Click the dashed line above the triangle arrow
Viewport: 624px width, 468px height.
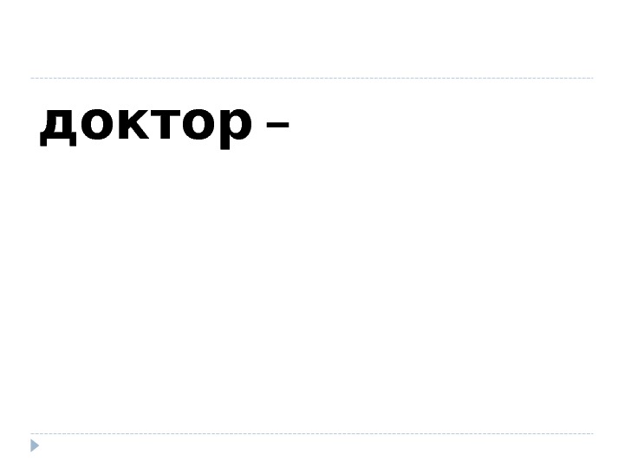pos(312,434)
